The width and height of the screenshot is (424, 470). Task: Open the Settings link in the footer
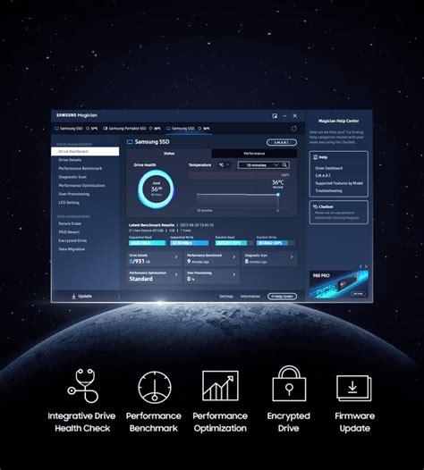click(226, 296)
